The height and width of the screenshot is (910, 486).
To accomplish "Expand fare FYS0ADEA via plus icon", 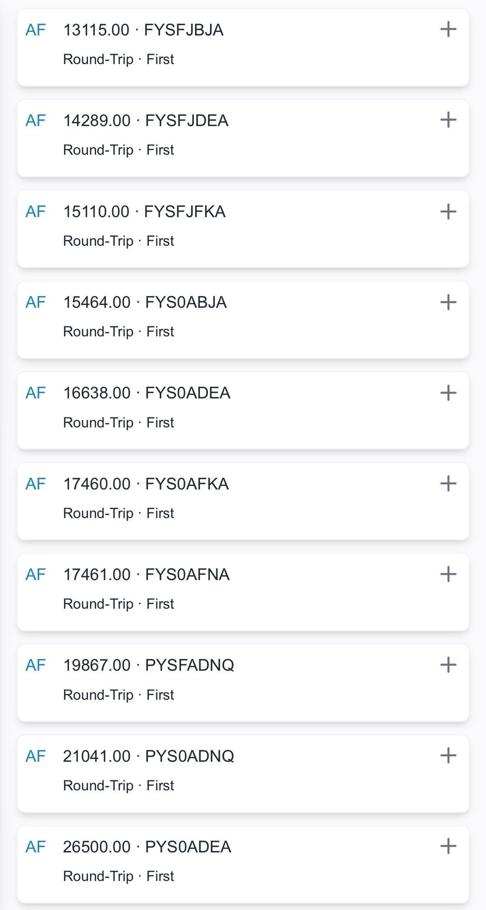I will (448, 393).
